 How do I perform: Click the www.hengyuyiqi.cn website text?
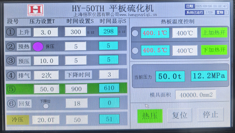(138, 15)
